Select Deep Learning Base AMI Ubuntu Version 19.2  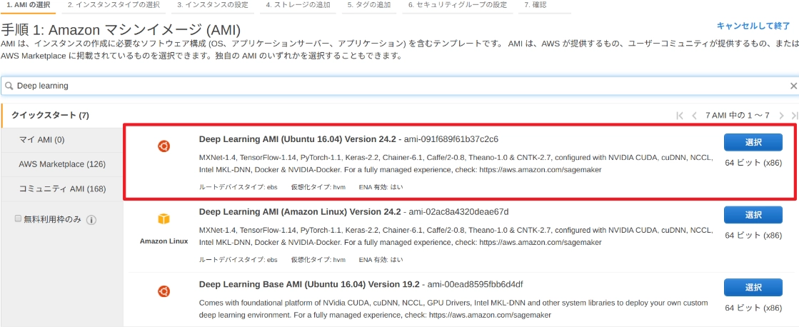click(753, 287)
